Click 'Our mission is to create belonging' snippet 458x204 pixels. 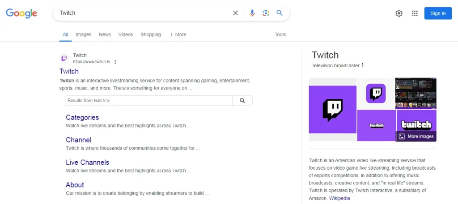click(137, 193)
